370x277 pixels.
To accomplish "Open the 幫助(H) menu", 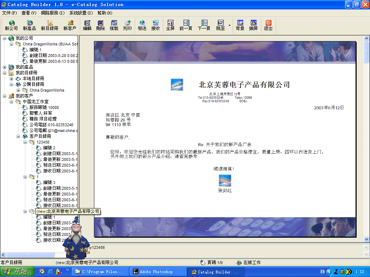I will pos(105,13).
